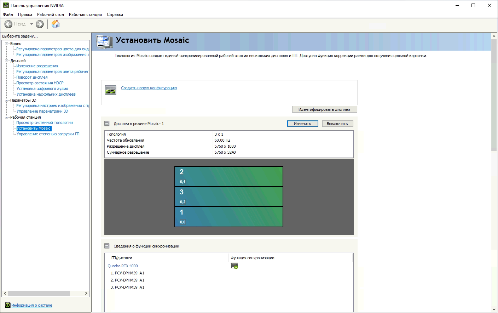Click the Quadro RTX 4000 link
Screen dimensions: 498x313
click(x=123, y=266)
